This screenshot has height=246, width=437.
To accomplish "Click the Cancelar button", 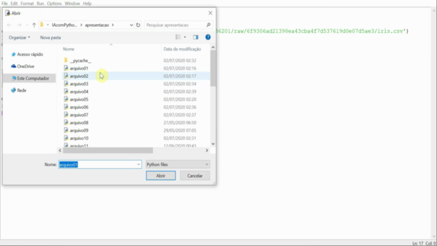I will point(195,176).
